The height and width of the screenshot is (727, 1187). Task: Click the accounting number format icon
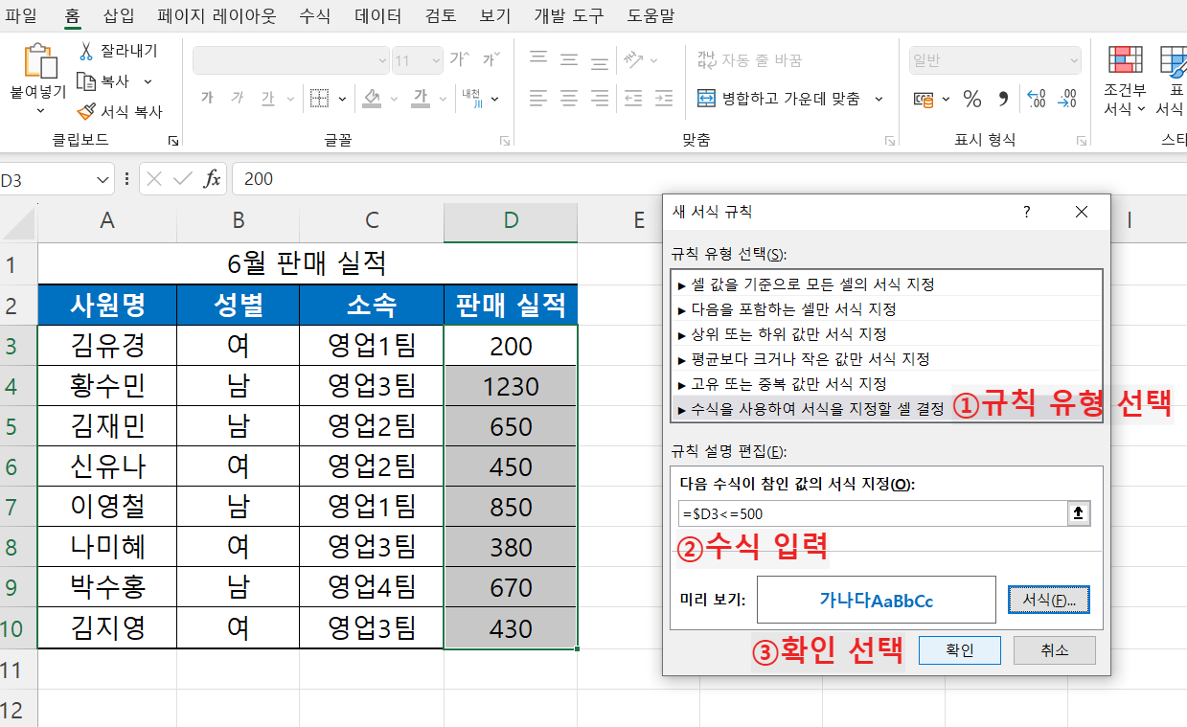pos(923,98)
